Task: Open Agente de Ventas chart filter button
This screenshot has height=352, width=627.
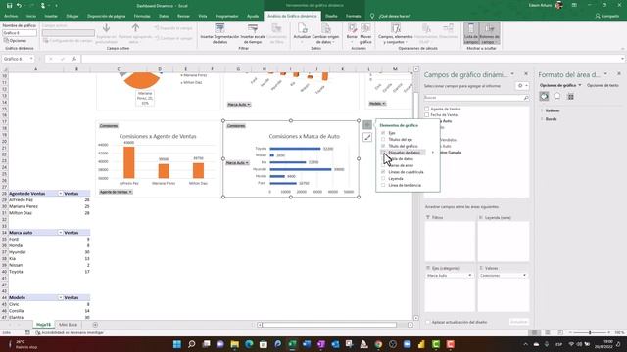Action: pos(116,192)
